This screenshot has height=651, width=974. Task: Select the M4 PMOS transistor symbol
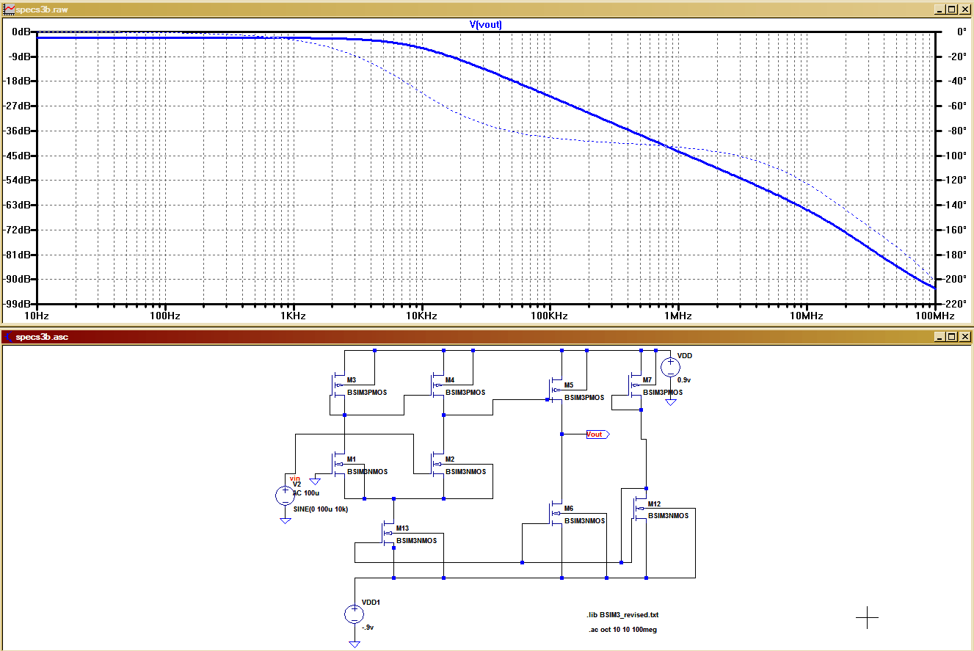click(437, 385)
